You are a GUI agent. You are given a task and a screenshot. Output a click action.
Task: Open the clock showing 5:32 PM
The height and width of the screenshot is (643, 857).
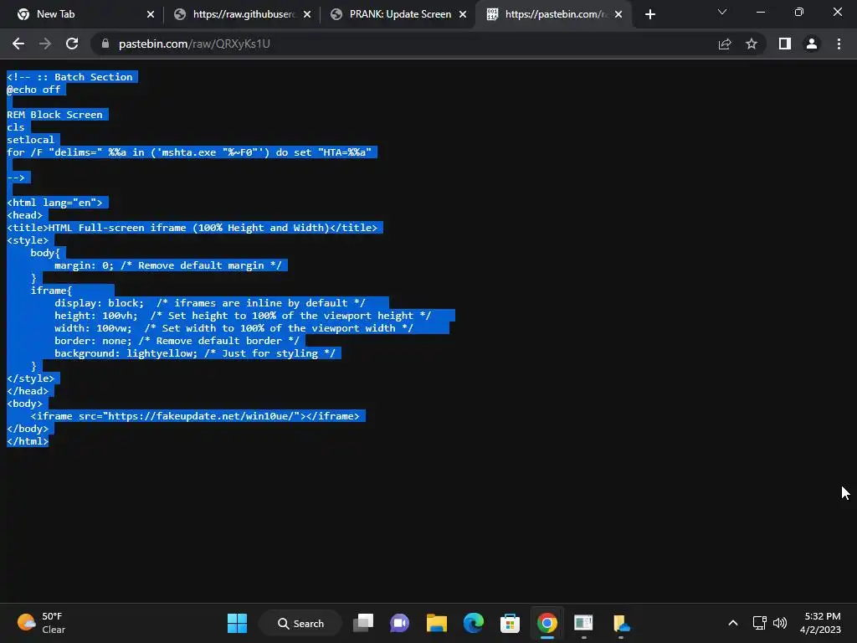[820, 623]
